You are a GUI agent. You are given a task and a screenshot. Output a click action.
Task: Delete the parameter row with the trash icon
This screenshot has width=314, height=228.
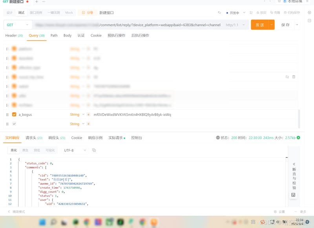tap(294, 77)
